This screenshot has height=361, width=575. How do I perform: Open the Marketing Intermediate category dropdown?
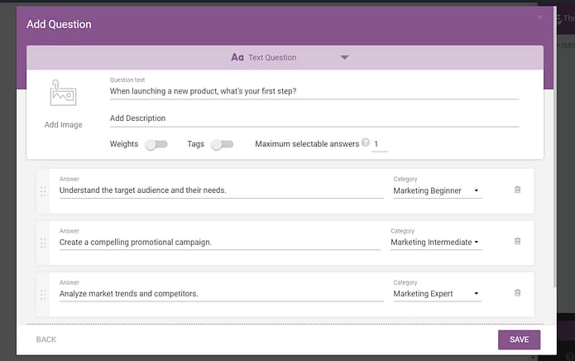pyautogui.click(x=436, y=242)
